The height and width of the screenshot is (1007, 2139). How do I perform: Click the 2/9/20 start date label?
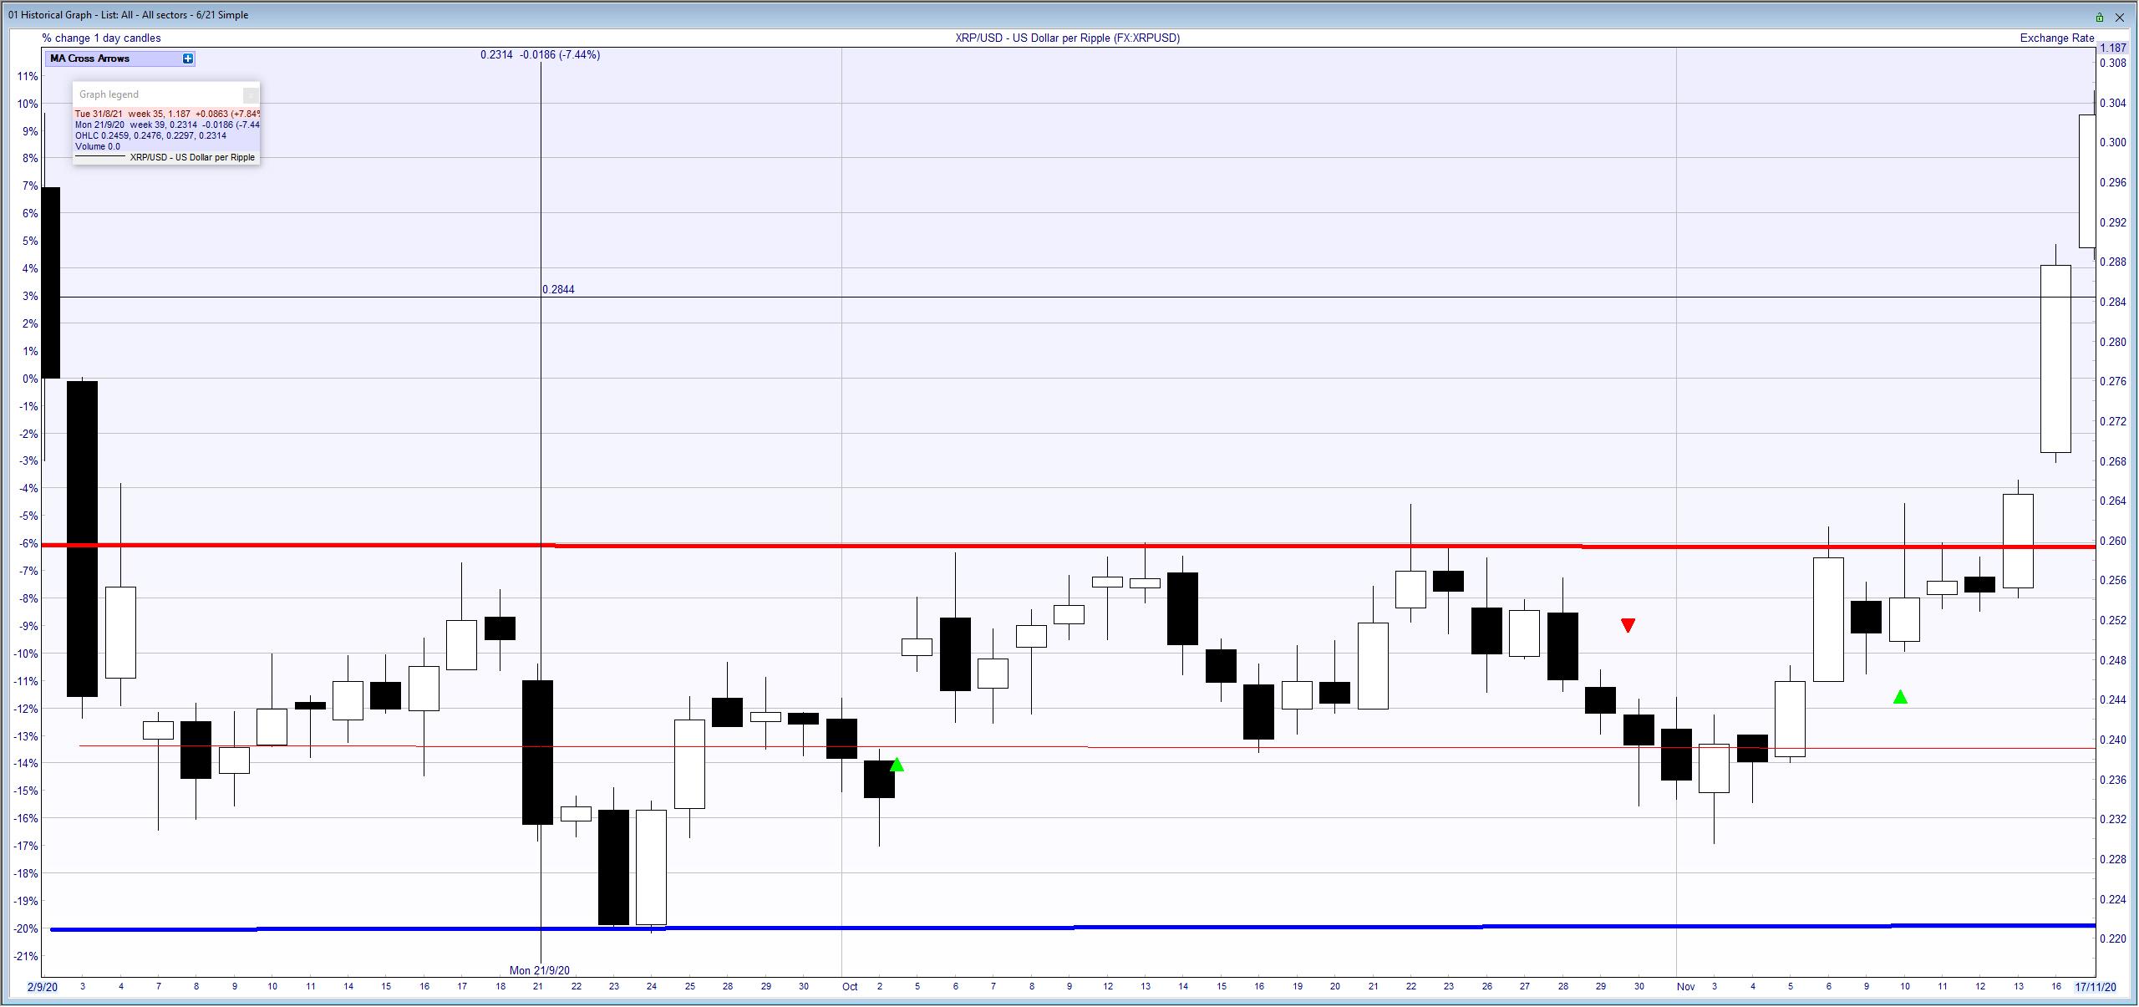[x=43, y=987]
